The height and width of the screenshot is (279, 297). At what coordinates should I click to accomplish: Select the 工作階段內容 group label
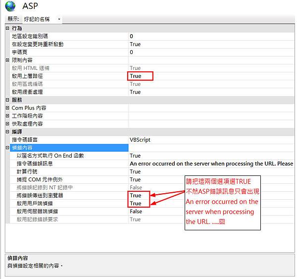pos(27,116)
